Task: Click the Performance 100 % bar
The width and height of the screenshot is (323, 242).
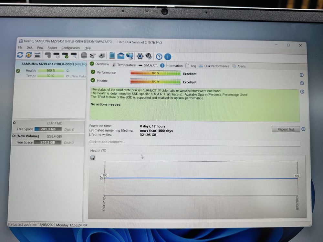Action: pos(155,73)
